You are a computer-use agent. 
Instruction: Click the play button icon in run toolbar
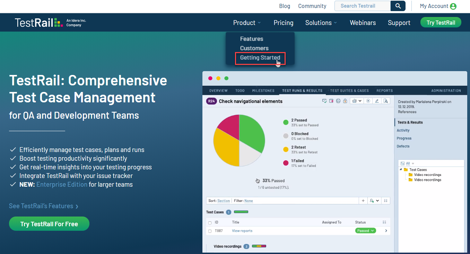coord(368,101)
